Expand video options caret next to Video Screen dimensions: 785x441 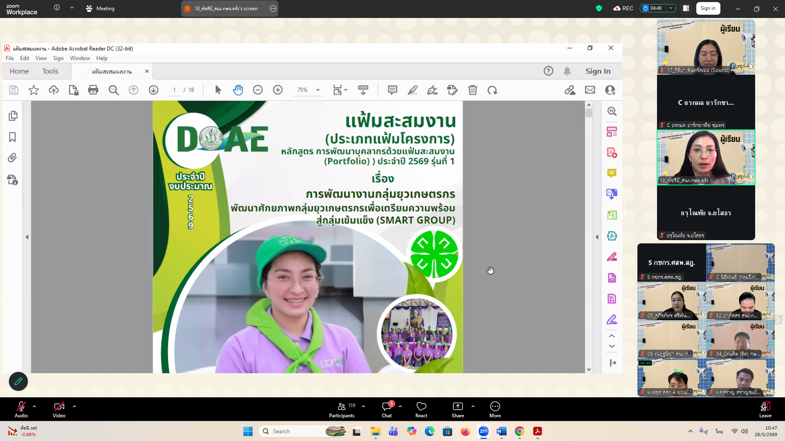pyautogui.click(x=74, y=406)
